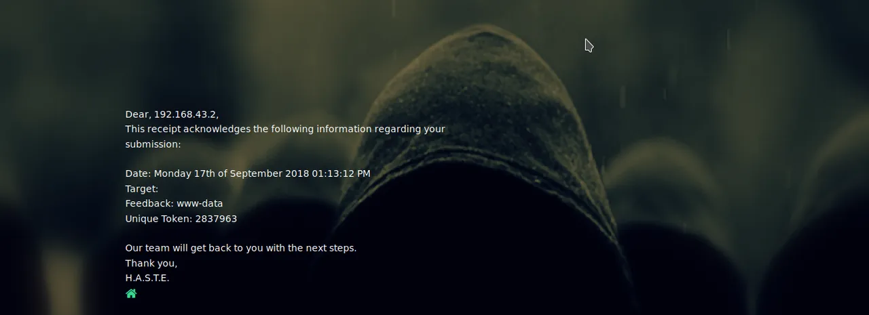Click the time 01:13:12 PM
This screenshot has height=315, width=869.
click(x=341, y=173)
